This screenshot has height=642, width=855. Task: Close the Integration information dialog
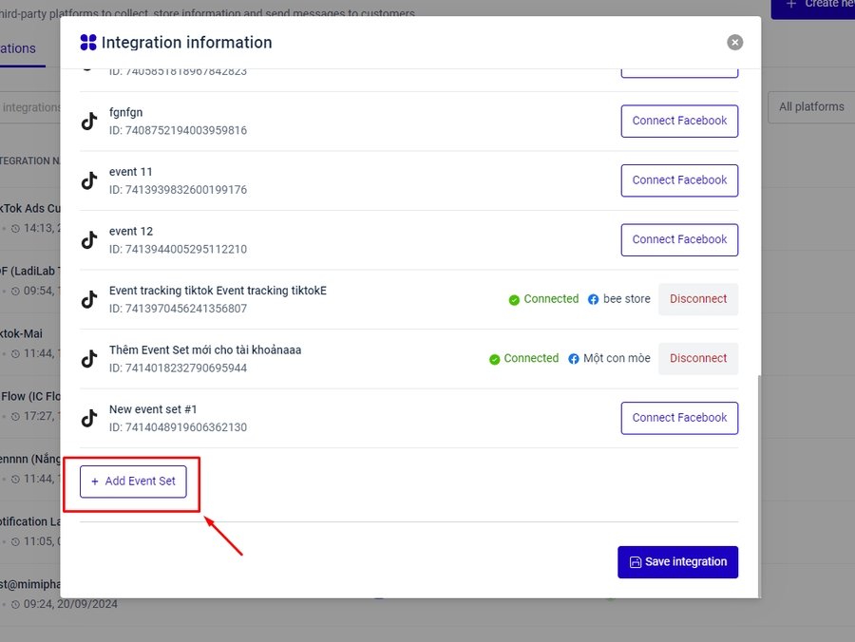tap(734, 43)
